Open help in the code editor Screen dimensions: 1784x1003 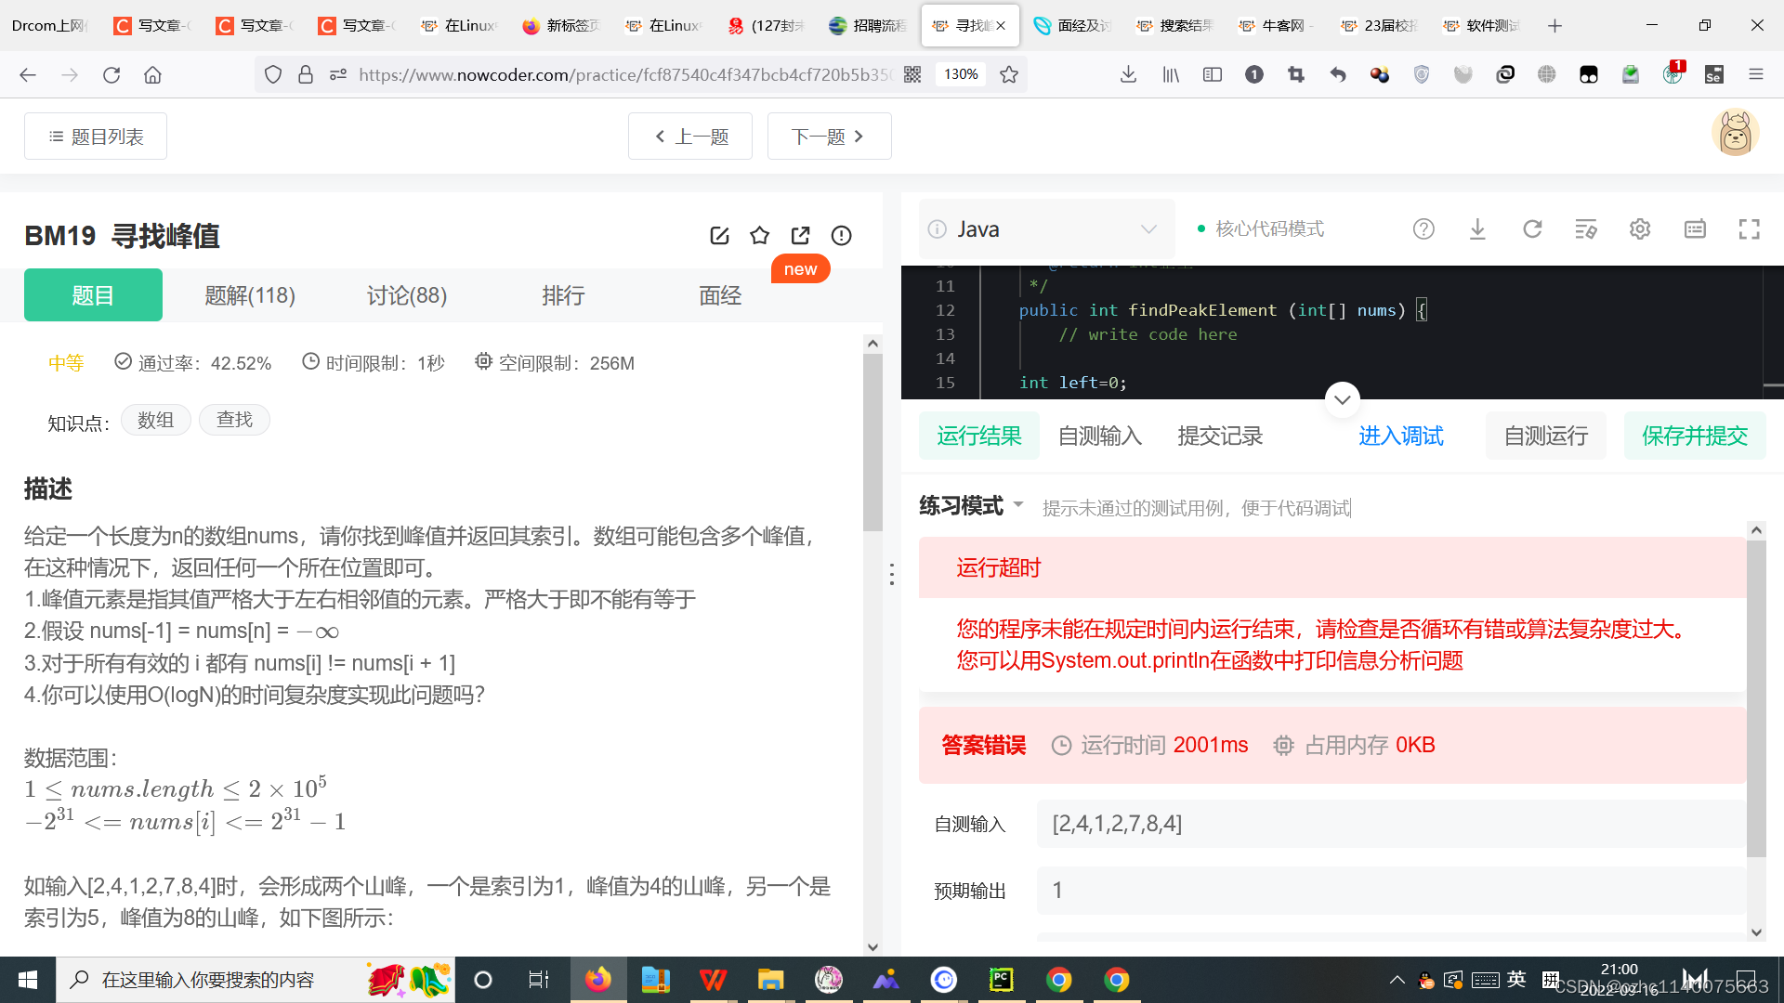pyautogui.click(x=1423, y=228)
